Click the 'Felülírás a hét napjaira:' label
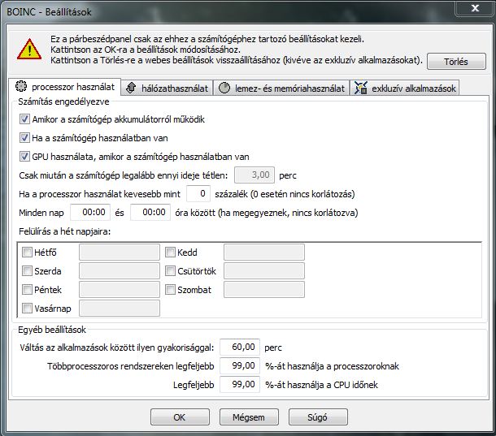Image resolution: width=496 pixels, height=436 pixels. point(64,231)
